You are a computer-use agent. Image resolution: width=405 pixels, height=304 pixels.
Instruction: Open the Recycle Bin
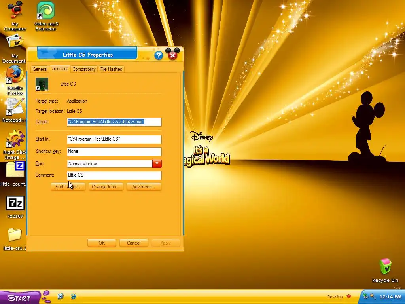pyautogui.click(x=385, y=270)
